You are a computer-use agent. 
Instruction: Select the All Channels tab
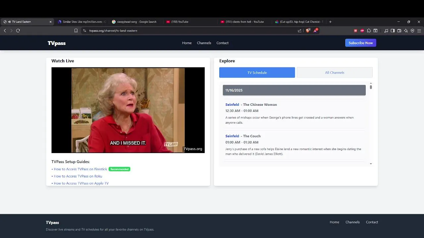335,72
